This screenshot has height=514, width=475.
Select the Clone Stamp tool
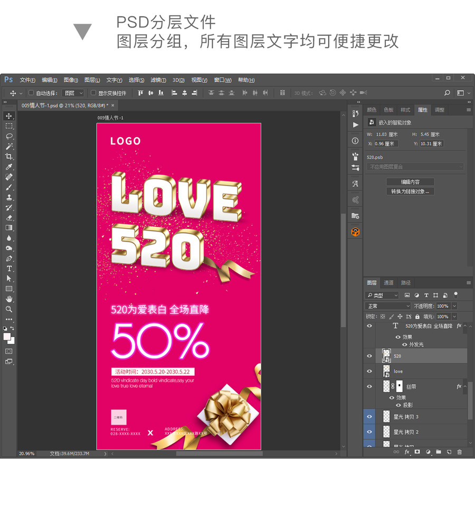pos(9,197)
